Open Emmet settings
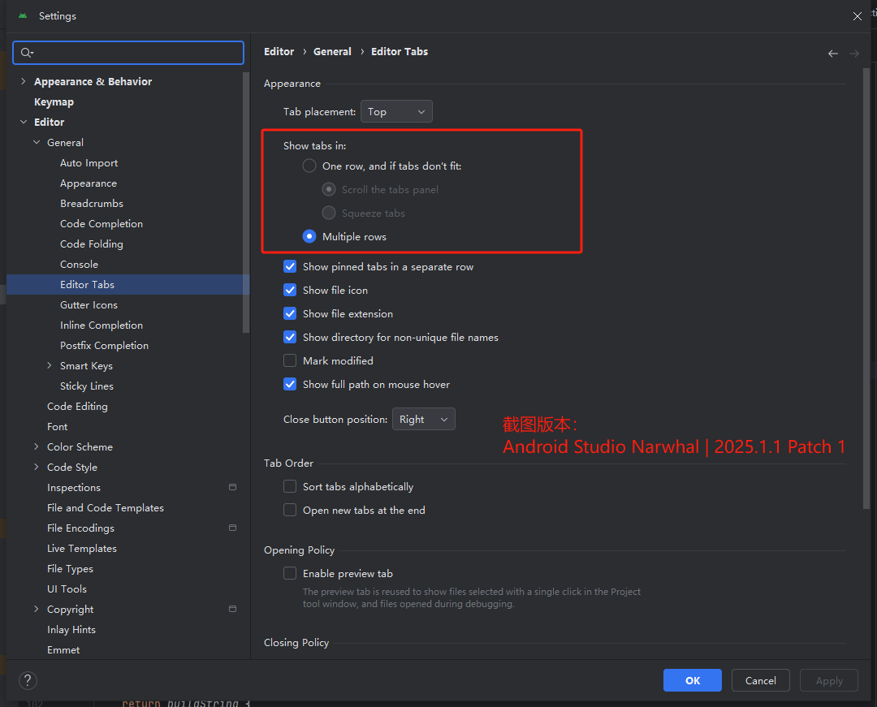The height and width of the screenshot is (707, 877). click(63, 649)
